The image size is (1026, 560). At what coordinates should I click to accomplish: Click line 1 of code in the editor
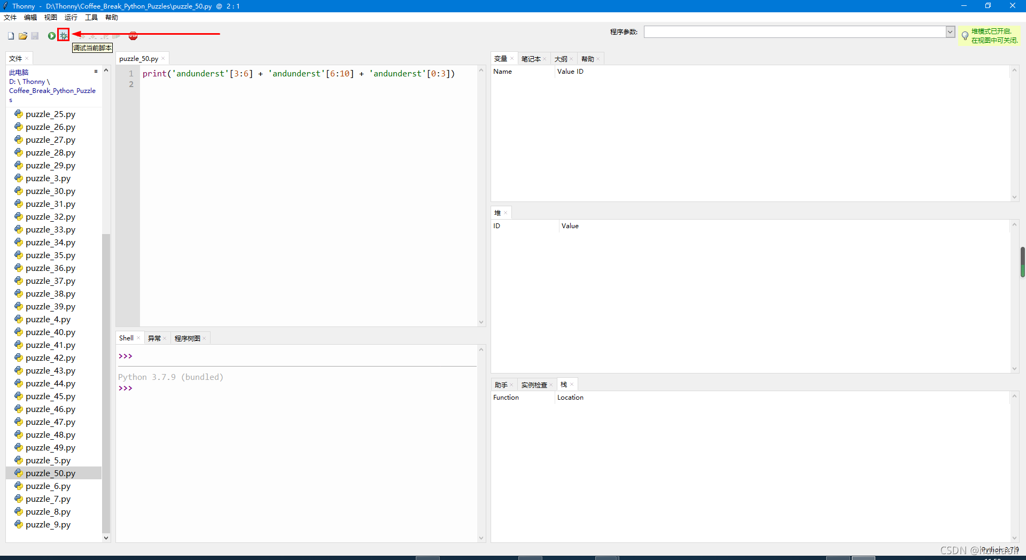[298, 74]
